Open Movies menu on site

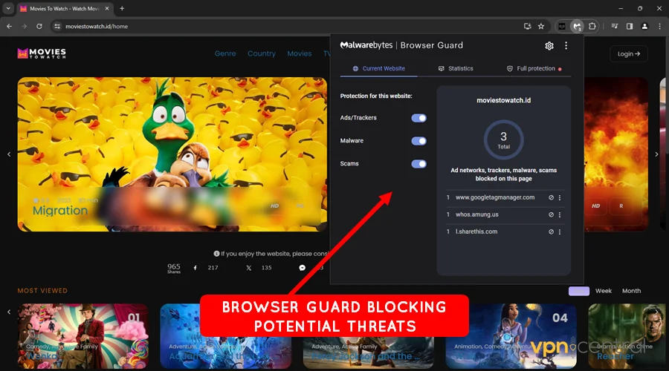pos(299,53)
